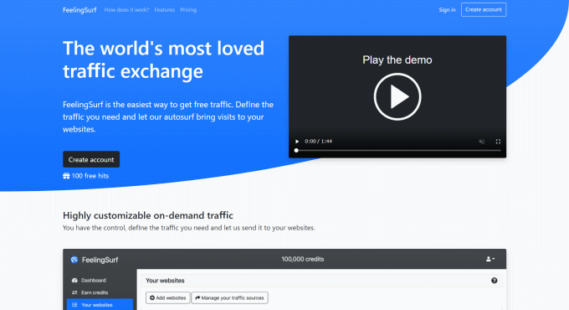Screen dimensions: 569x310
Task: Open the Features nav link
Action: [164, 10]
